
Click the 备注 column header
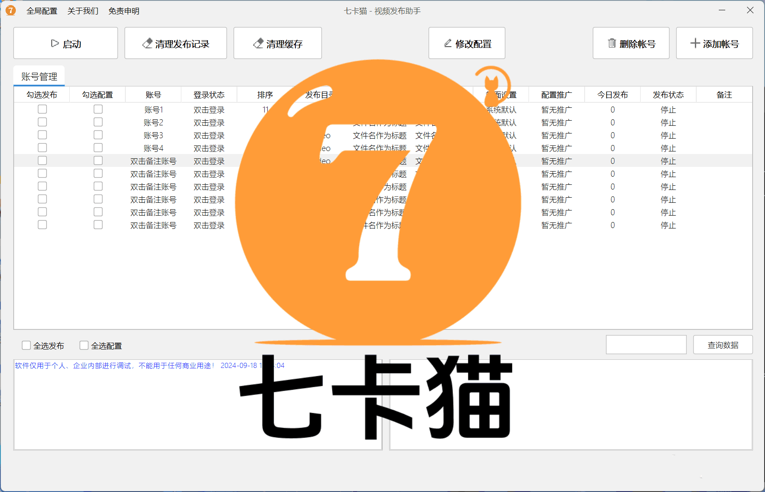[x=724, y=95]
